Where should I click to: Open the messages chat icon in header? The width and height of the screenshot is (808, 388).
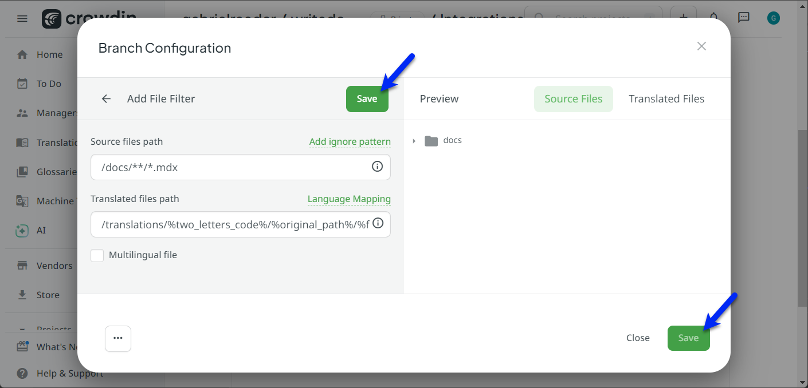[x=743, y=18]
